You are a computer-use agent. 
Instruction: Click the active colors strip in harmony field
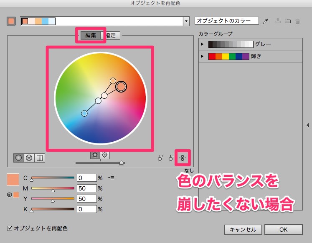[x=38, y=21]
